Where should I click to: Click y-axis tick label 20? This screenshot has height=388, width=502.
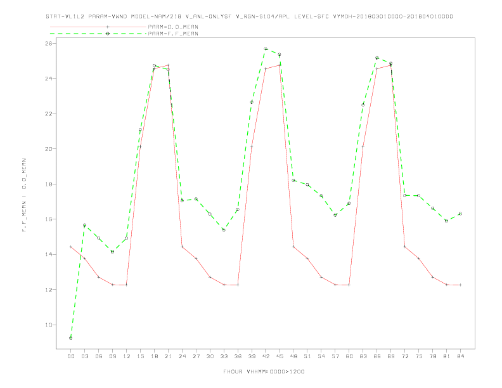(x=49, y=149)
